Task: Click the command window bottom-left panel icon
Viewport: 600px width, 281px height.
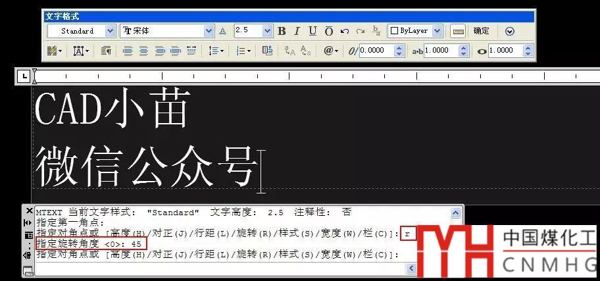Action: tap(28, 271)
